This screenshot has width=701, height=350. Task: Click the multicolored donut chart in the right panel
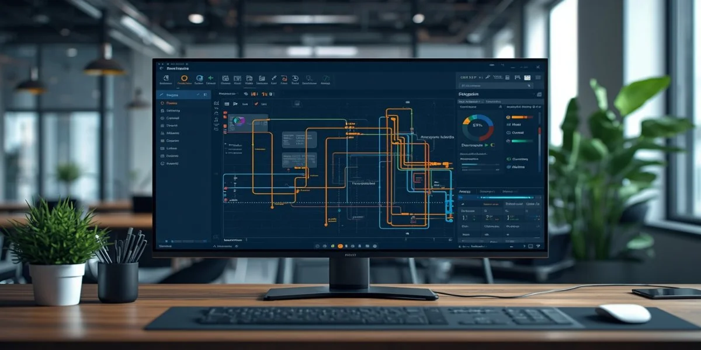click(478, 128)
